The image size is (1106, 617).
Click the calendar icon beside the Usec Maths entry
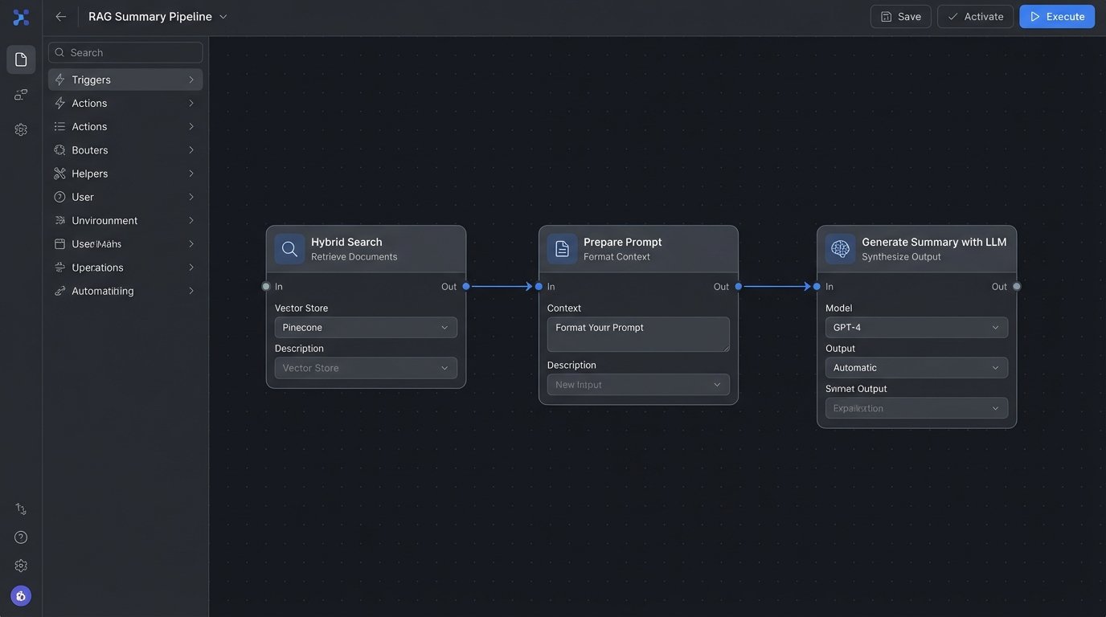[x=56, y=243]
